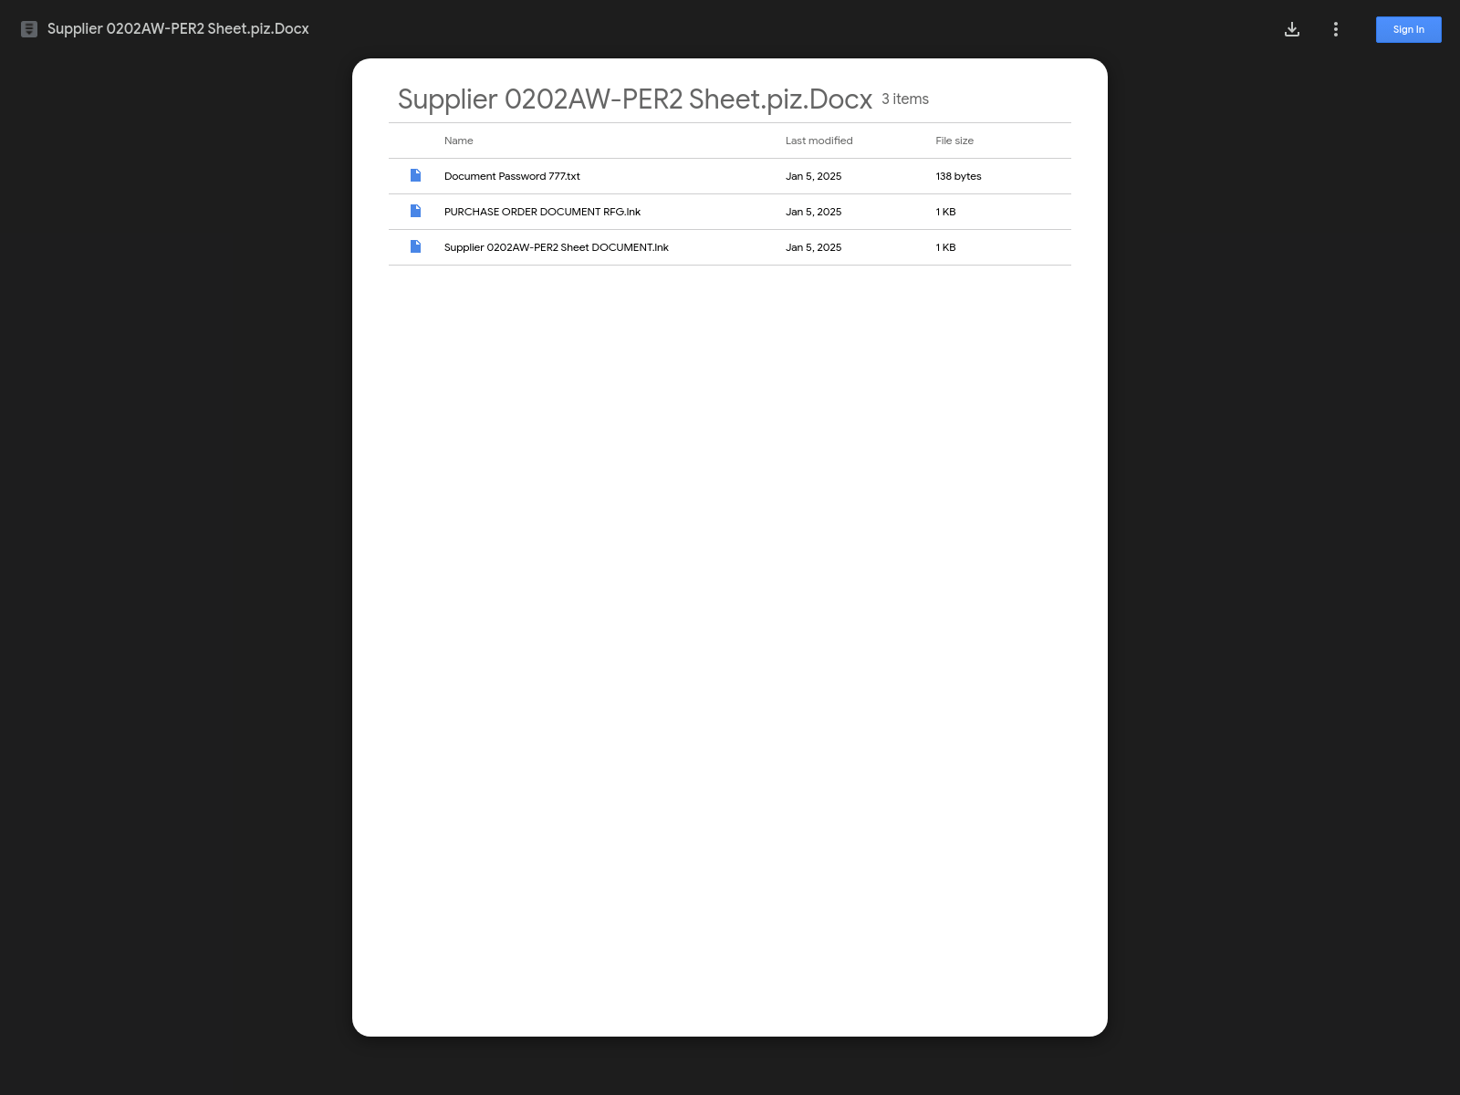Click date of Supplier 0202AW-PER2 Sheet DOCUMENT.lnk row
The image size is (1460, 1095).
(814, 247)
